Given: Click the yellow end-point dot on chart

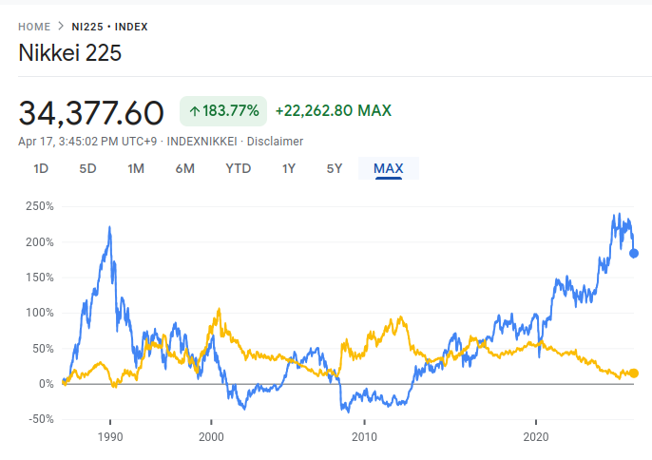Looking at the screenshot, I should (x=634, y=374).
